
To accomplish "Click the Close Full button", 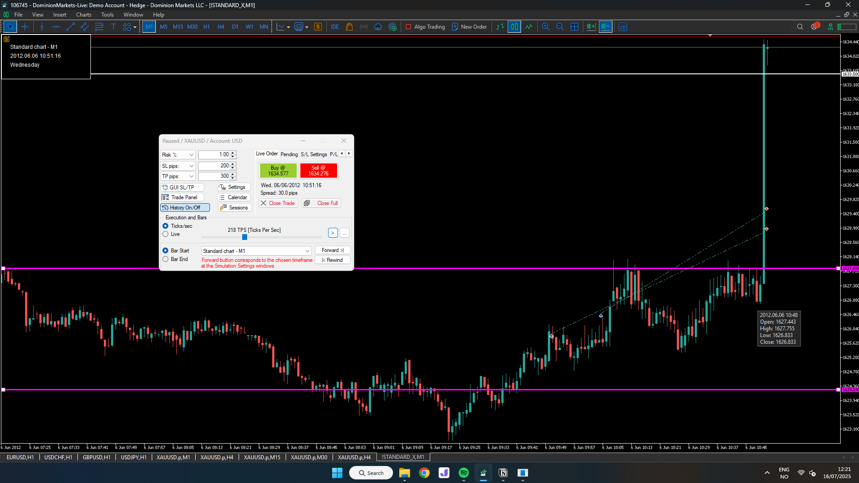I will point(321,203).
